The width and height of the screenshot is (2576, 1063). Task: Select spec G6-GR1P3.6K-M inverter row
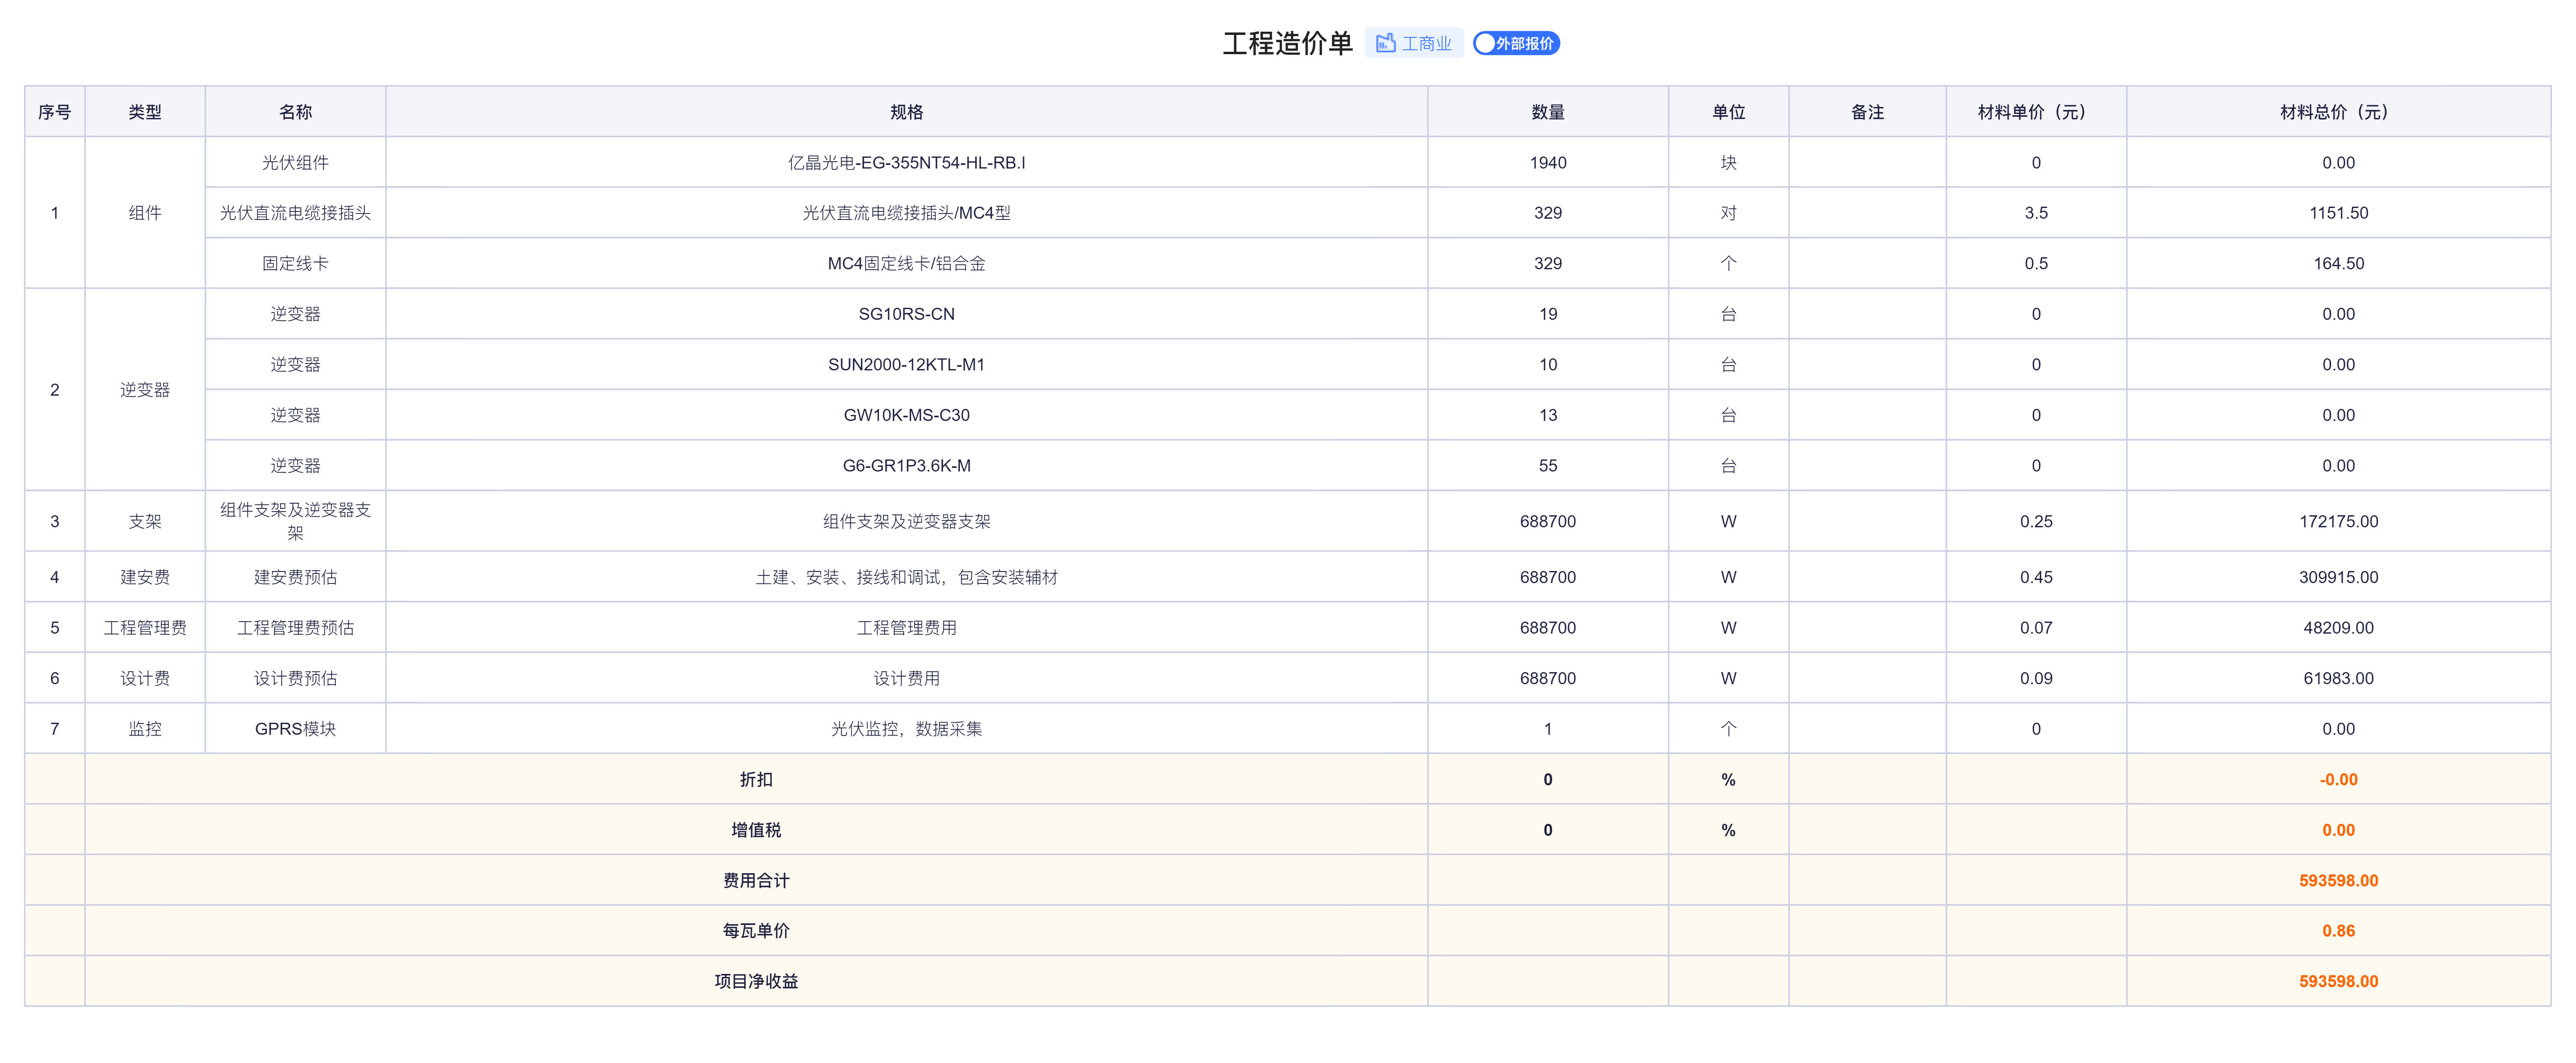(906, 465)
